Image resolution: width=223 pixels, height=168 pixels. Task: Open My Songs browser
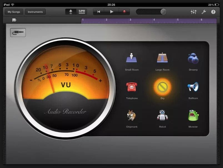[x=14, y=12]
